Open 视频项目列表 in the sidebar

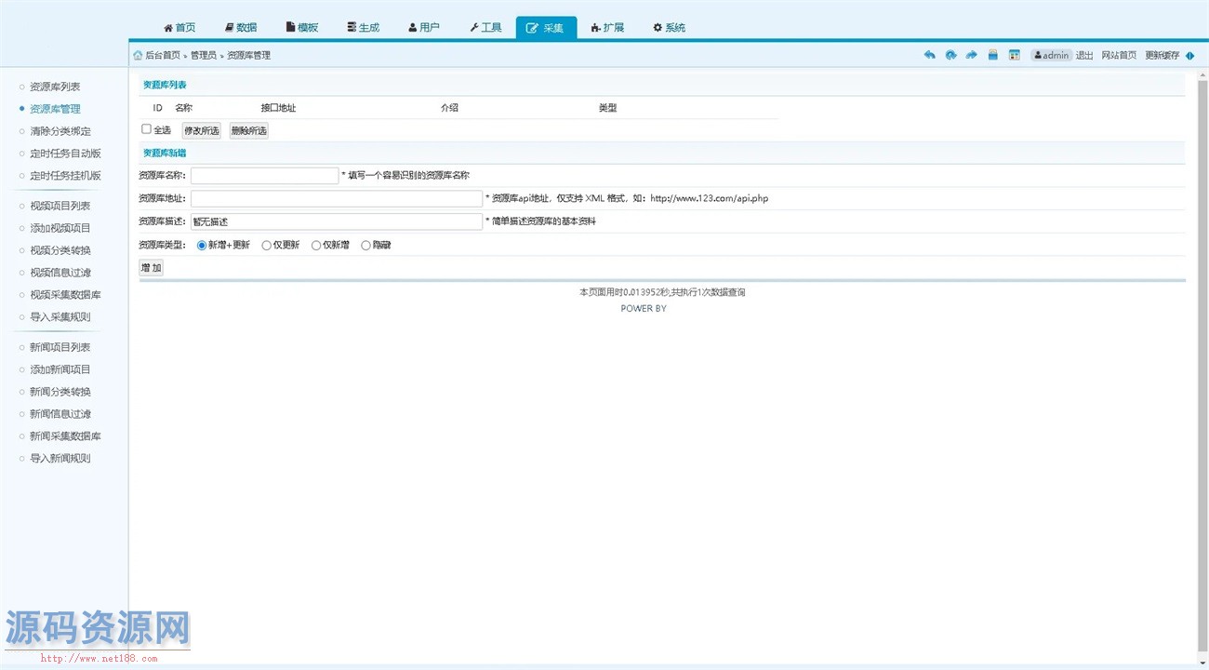(60, 207)
